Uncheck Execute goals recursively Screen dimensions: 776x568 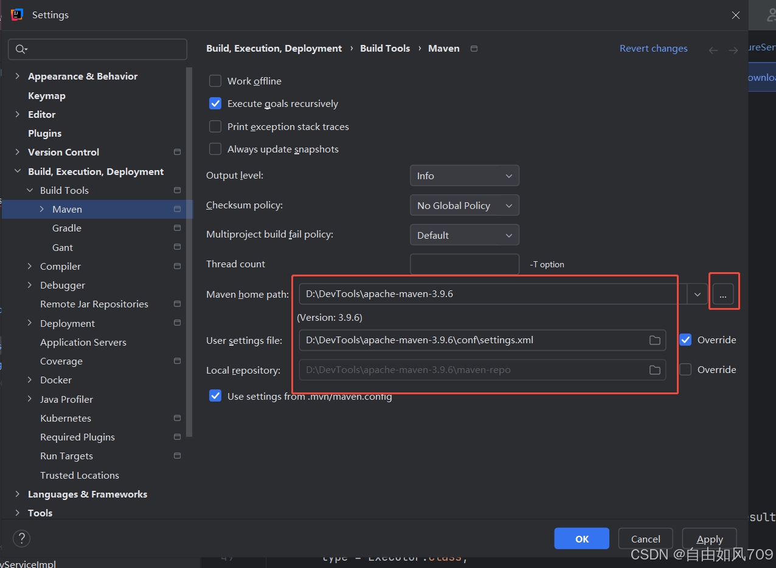click(215, 103)
